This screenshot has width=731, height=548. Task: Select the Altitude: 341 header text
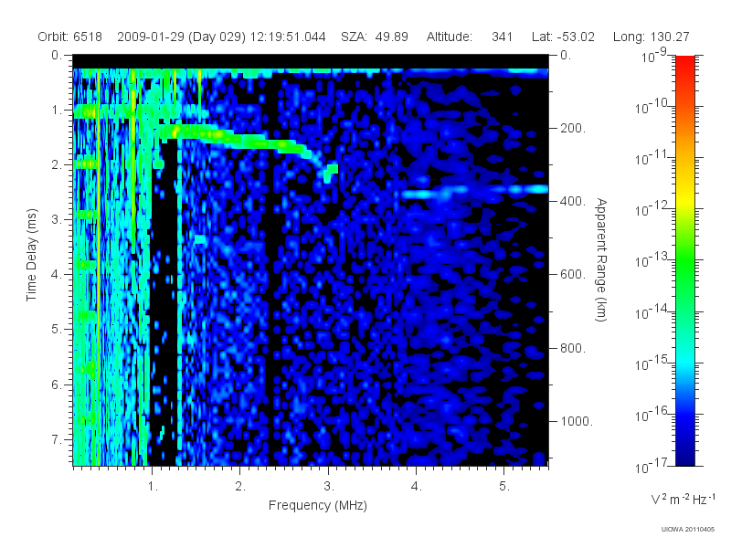(x=470, y=37)
